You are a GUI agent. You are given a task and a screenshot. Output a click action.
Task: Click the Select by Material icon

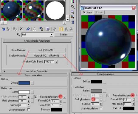(x=72, y=17)
